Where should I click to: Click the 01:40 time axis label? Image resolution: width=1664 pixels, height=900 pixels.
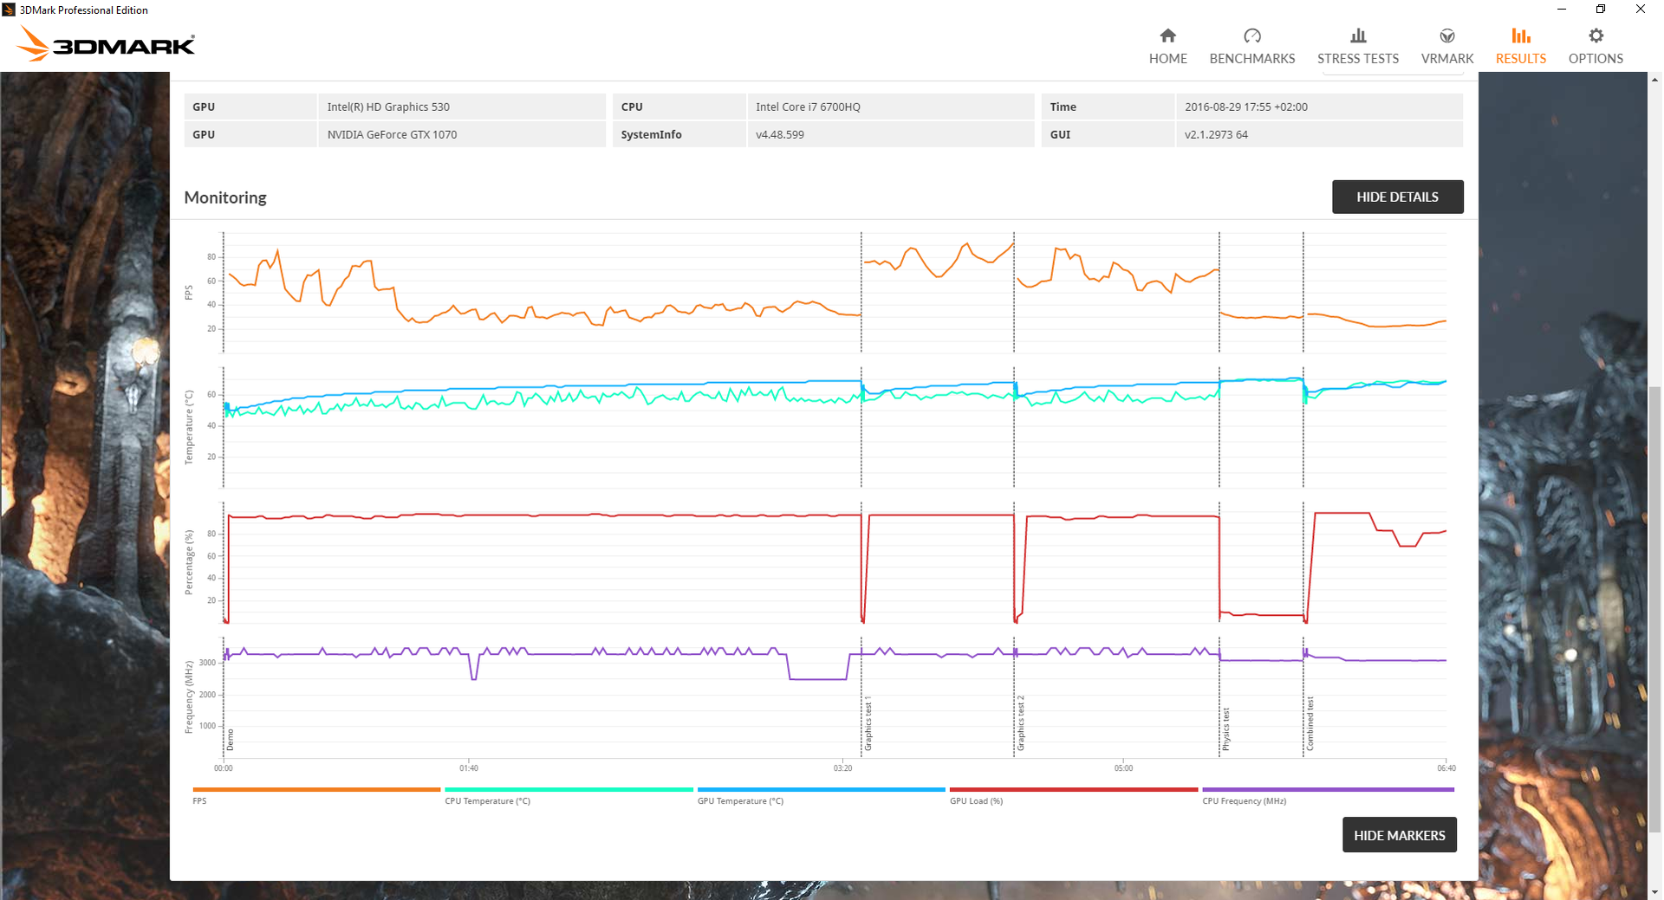(468, 768)
